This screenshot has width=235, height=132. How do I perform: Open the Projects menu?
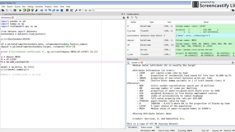click(x=48, y=7)
